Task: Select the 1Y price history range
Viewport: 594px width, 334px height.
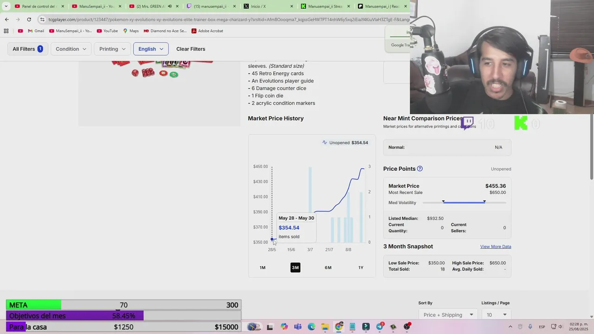Action: pos(361,268)
